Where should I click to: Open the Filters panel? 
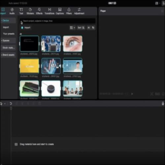69,11
